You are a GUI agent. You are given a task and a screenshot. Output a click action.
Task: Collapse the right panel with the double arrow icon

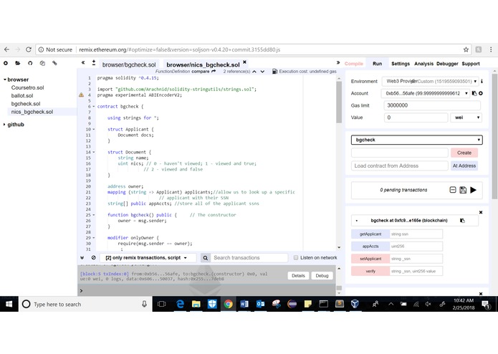(338, 62)
